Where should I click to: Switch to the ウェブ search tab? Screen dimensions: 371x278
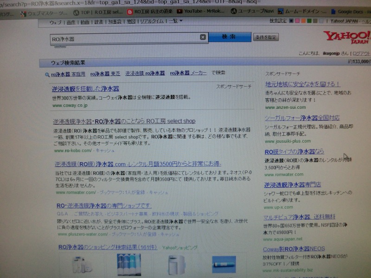[55, 22]
